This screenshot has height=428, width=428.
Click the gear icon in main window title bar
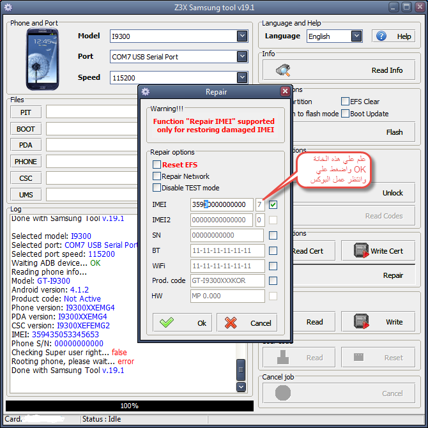pyautogui.click(x=8, y=8)
